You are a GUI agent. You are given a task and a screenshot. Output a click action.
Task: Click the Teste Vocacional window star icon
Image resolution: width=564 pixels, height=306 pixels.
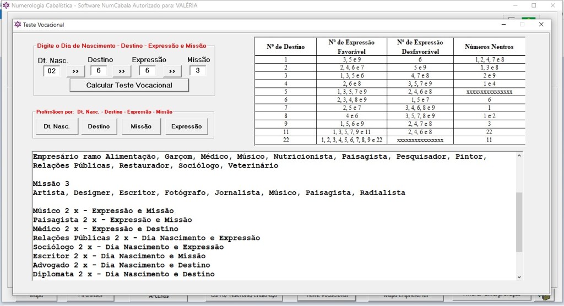click(x=18, y=25)
